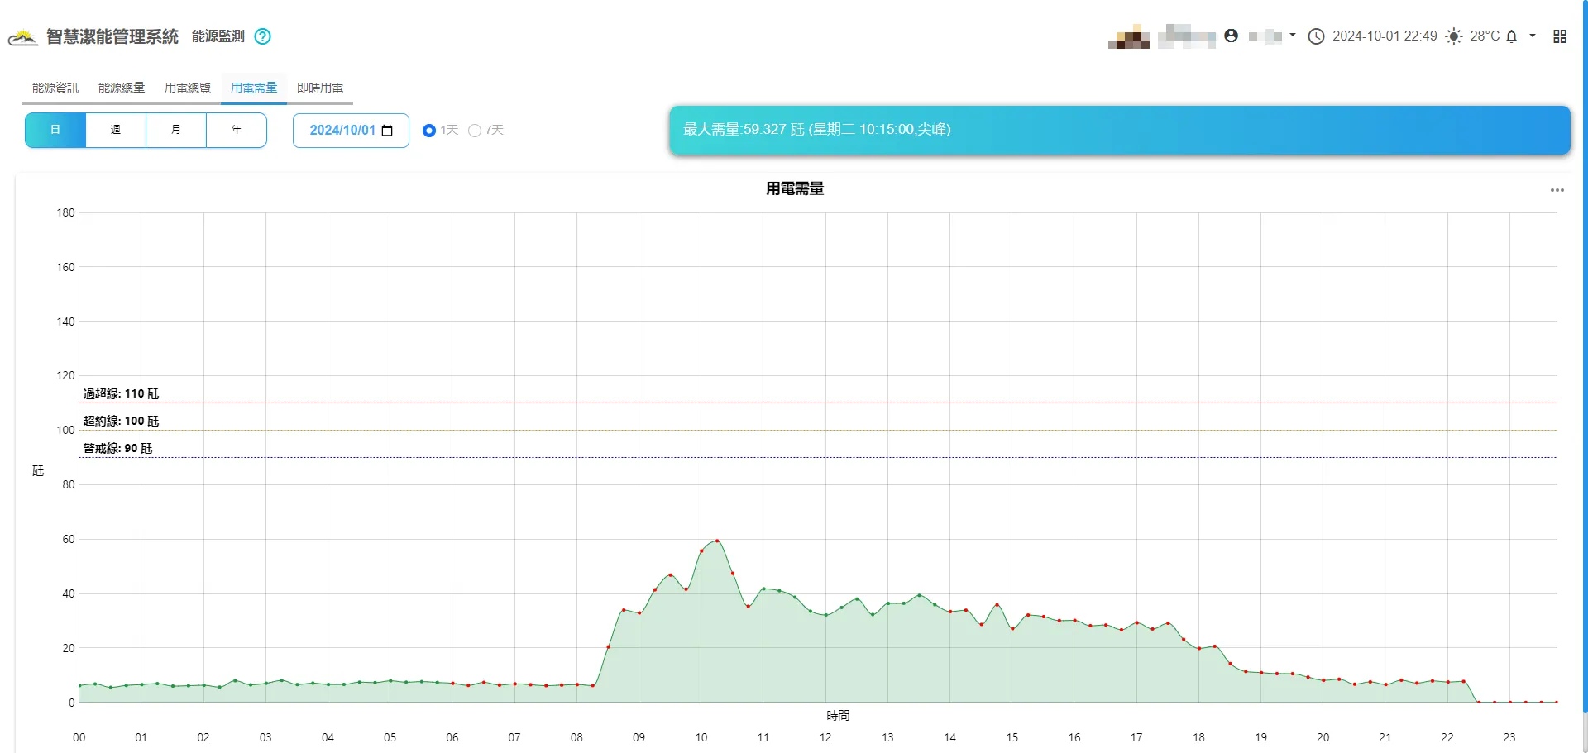The image size is (1588, 753).
Task: Expand the user name dropdown arrow
Action: (x=1293, y=36)
